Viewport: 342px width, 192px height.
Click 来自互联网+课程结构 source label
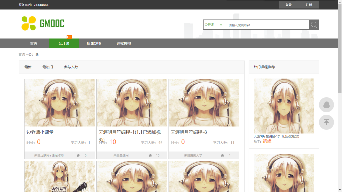(x=49, y=155)
